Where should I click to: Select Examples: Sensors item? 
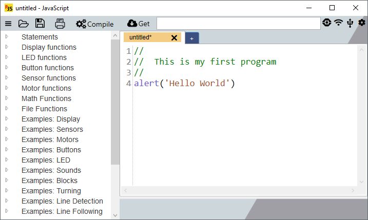pyautogui.click(x=52, y=129)
